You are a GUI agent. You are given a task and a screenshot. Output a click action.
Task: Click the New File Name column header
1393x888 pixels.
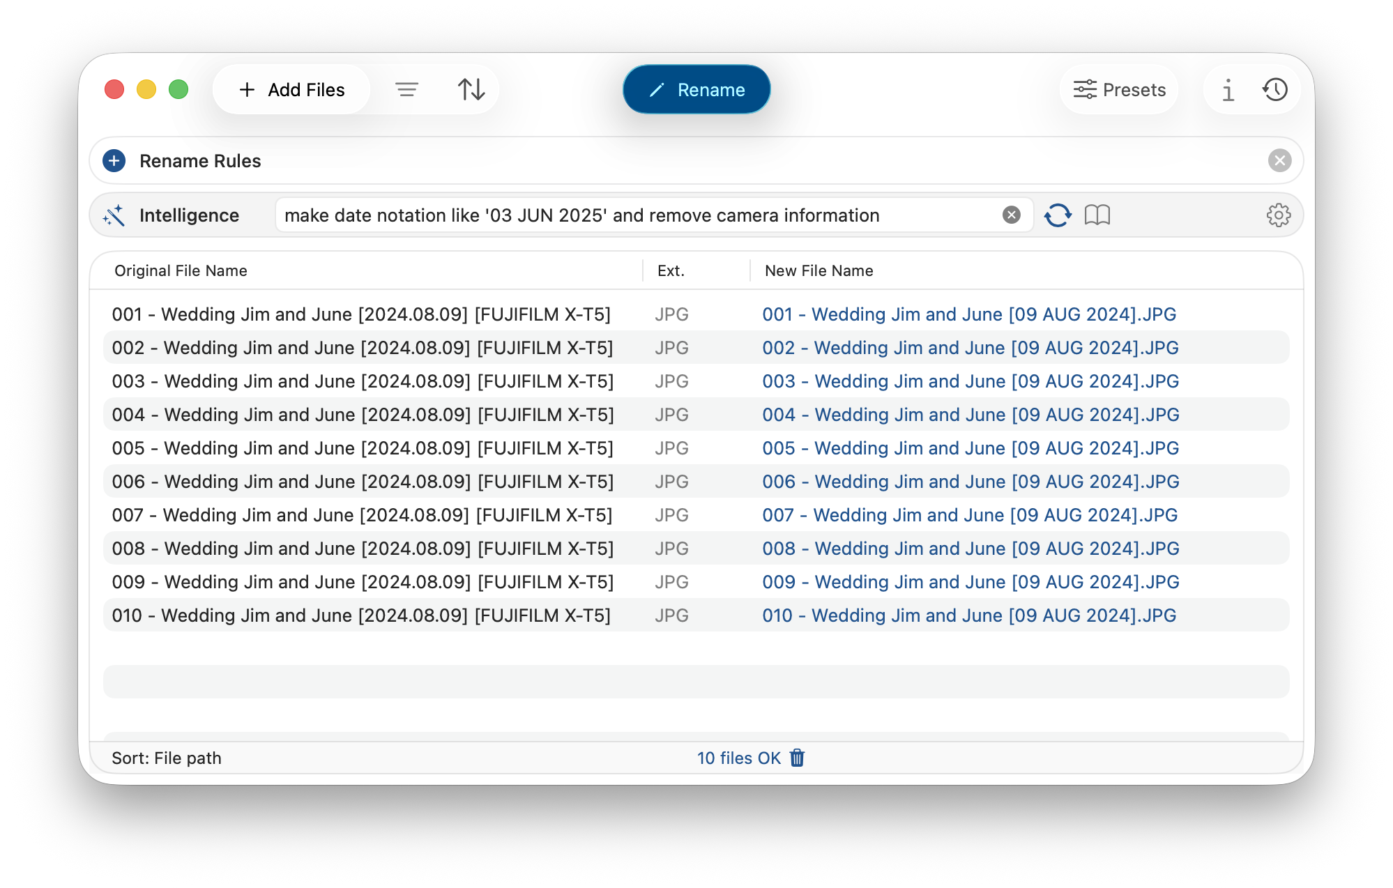click(x=819, y=270)
